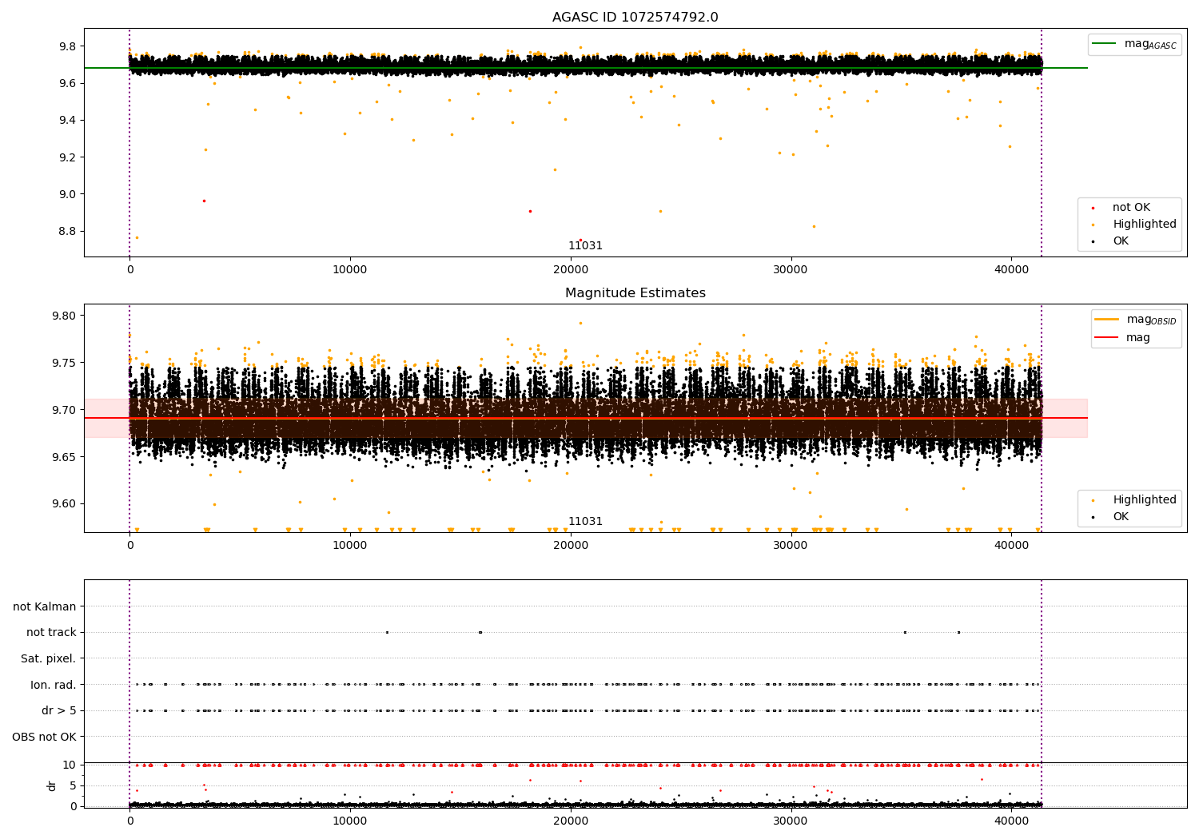The image size is (1199, 839).
Task: Click the 'OBS not OK' axis label
Action: (44, 737)
